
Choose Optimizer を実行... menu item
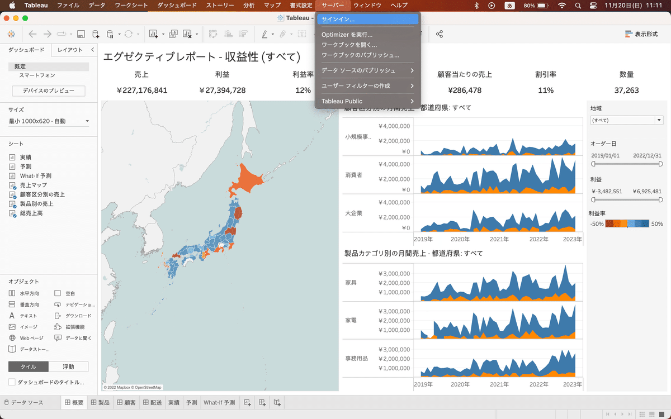coord(367,35)
